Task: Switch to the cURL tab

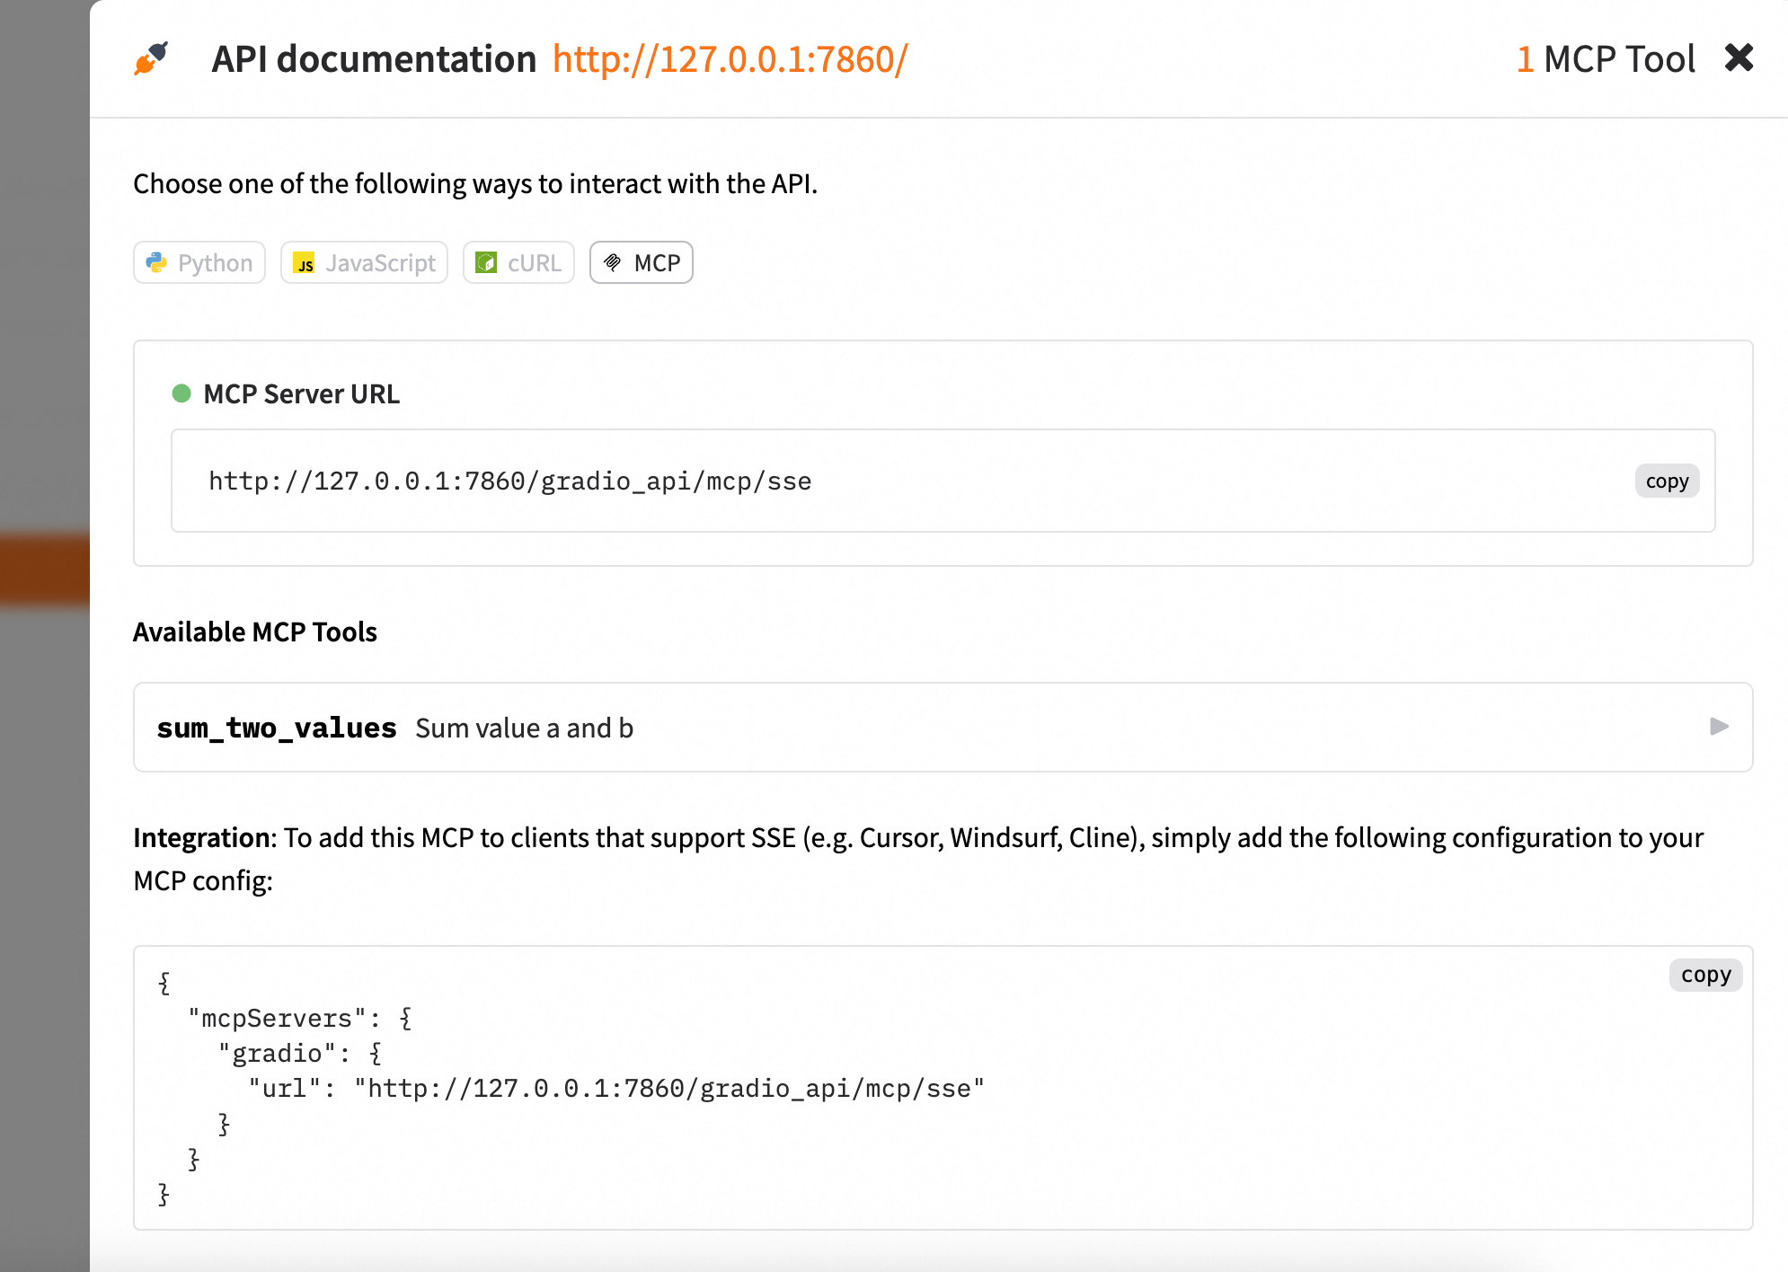Action: click(x=518, y=262)
